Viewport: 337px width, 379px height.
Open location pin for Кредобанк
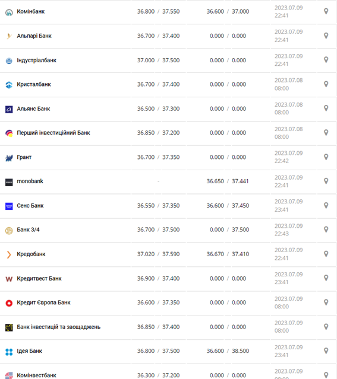coord(326,254)
